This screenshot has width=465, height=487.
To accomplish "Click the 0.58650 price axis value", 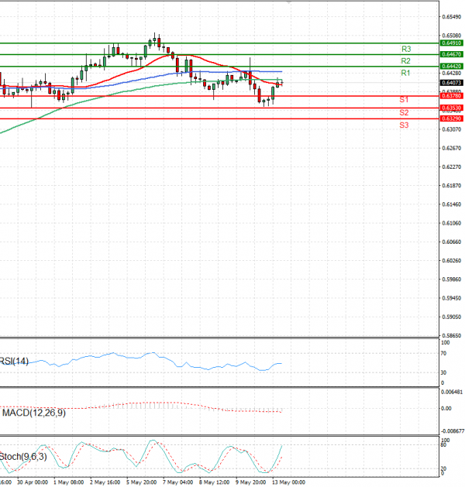I will pos(452,336).
